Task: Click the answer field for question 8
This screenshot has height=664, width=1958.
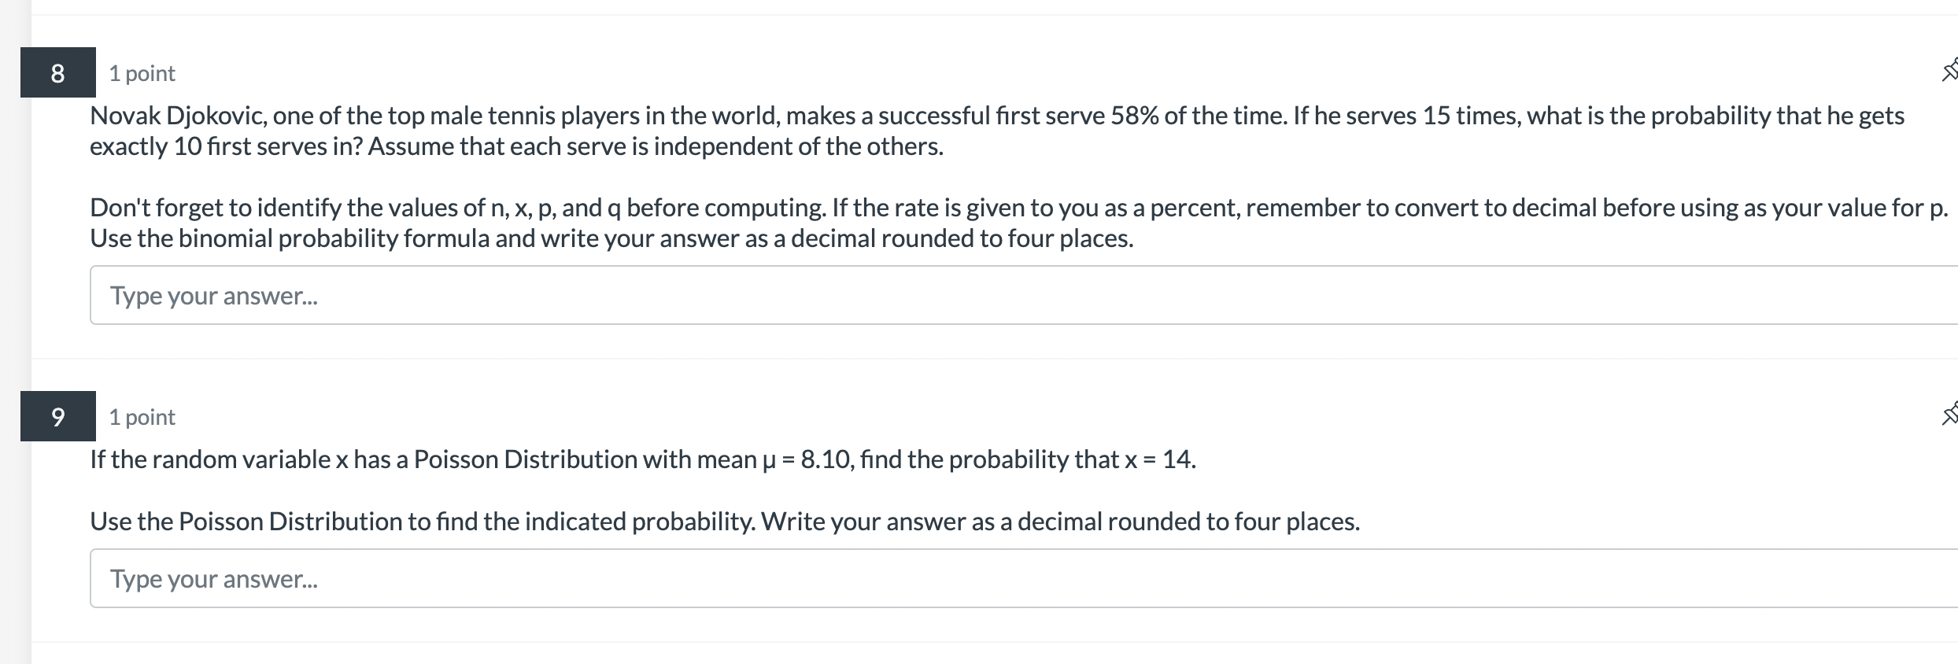Action: (1024, 295)
